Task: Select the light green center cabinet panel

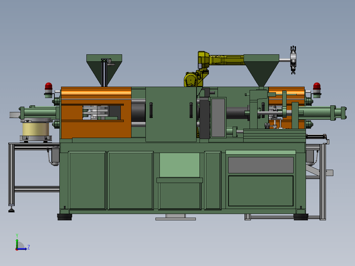Action: coord(180,165)
